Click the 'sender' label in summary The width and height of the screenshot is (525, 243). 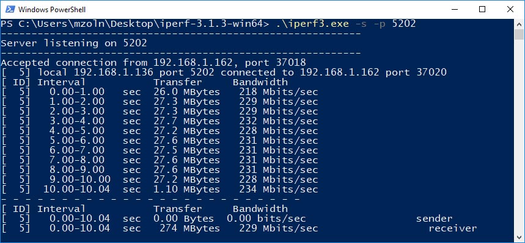coord(435,219)
